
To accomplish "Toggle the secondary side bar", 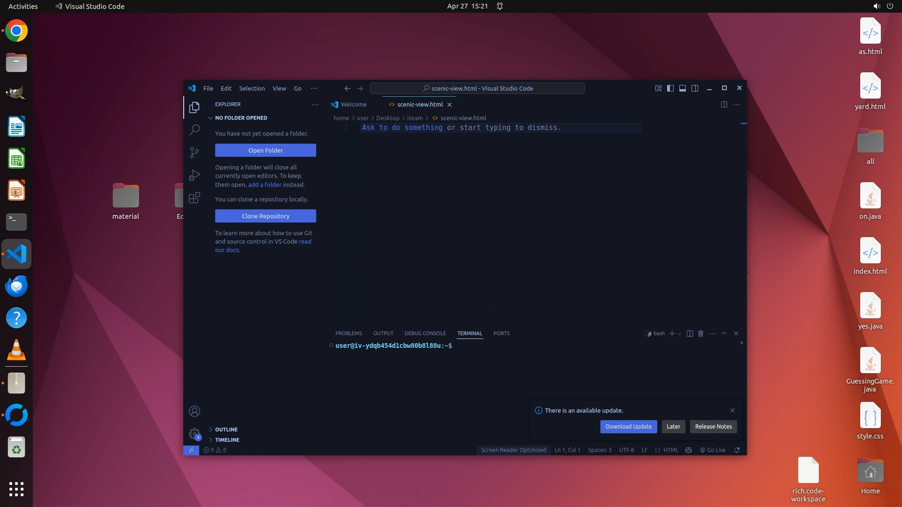I will click(x=695, y=88).
